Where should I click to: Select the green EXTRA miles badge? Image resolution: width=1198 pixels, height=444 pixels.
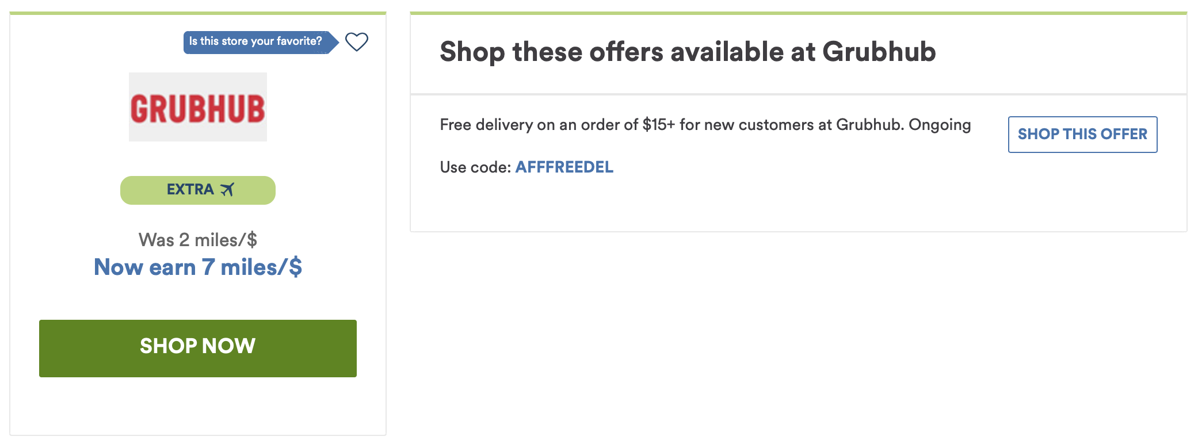tap(198, 190)
